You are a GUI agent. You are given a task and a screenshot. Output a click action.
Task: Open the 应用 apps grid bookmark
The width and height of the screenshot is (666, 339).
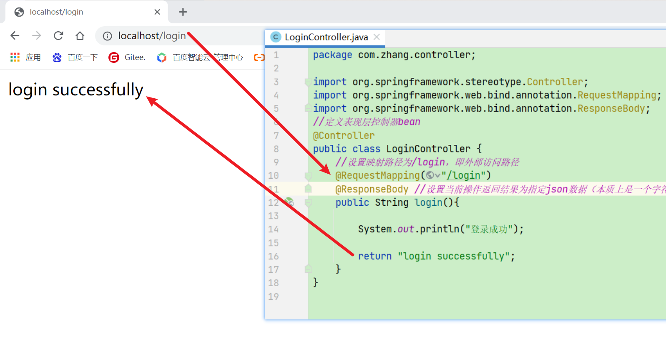point(25,57)
